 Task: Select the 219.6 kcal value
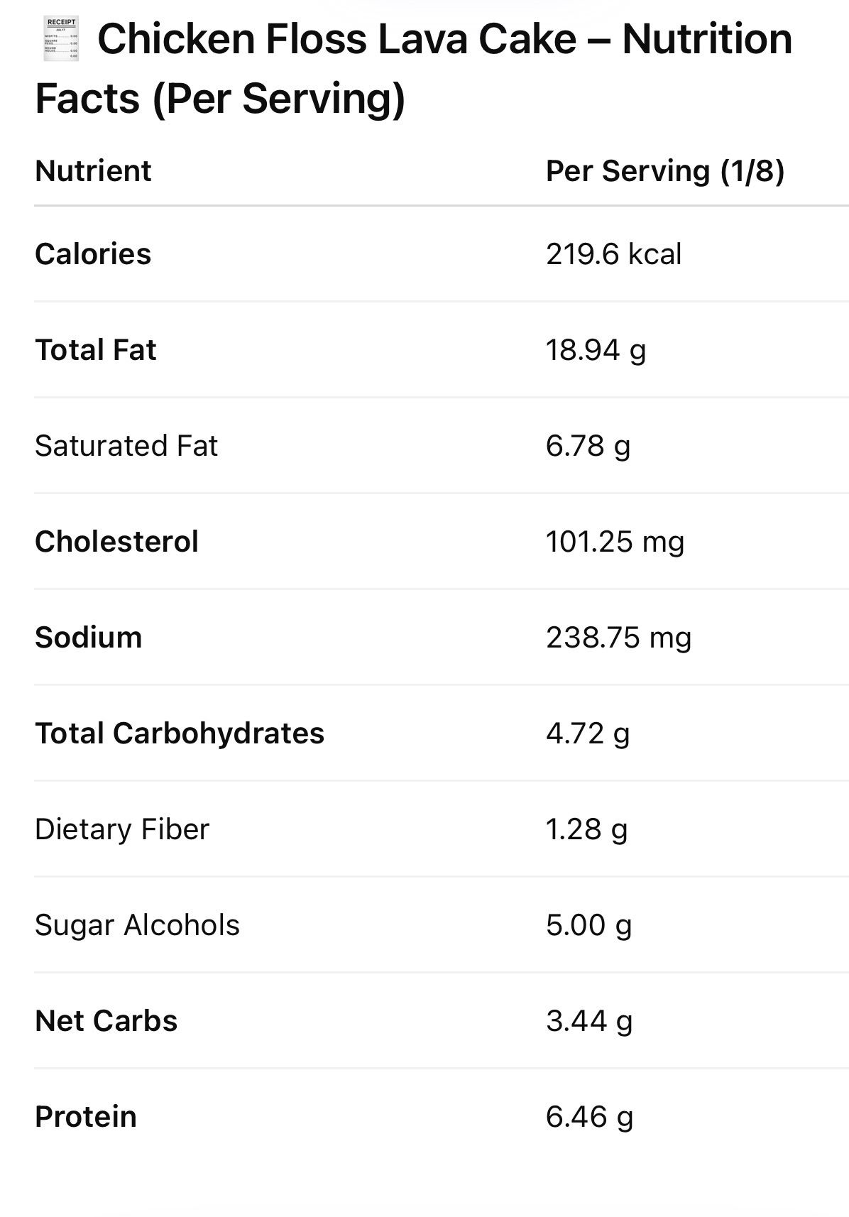(613, 254)
